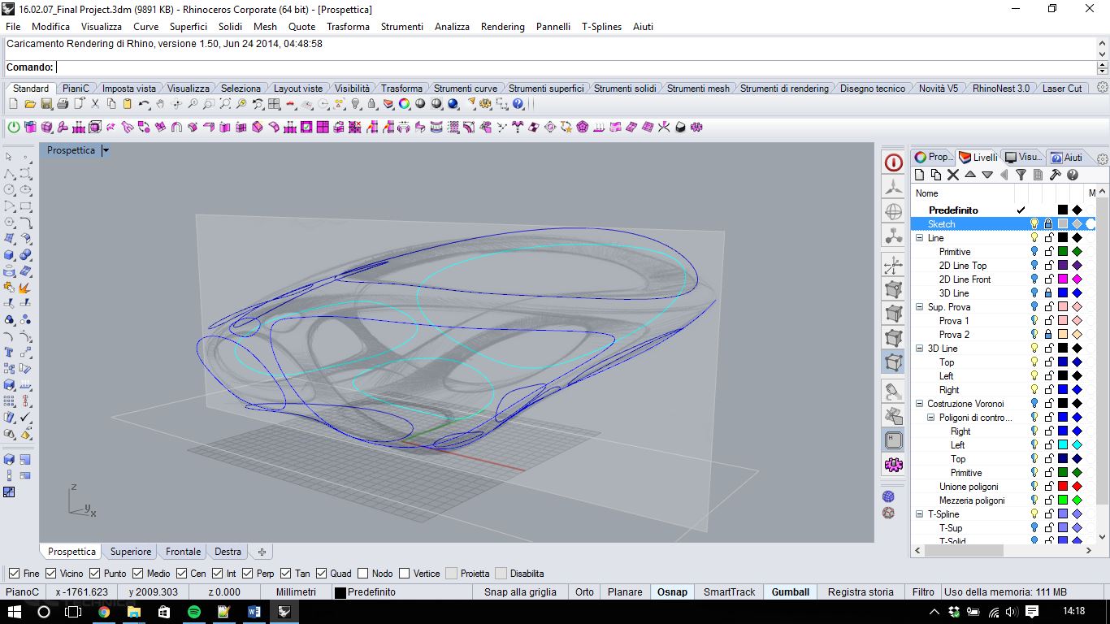Toggle the Vicino osnap checkbox
1110x624 pixels.
click(x=50, y=574)
